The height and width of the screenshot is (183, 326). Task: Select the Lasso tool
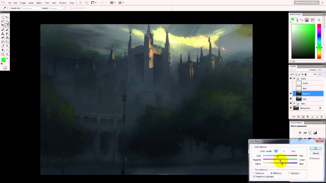(3, 21)
